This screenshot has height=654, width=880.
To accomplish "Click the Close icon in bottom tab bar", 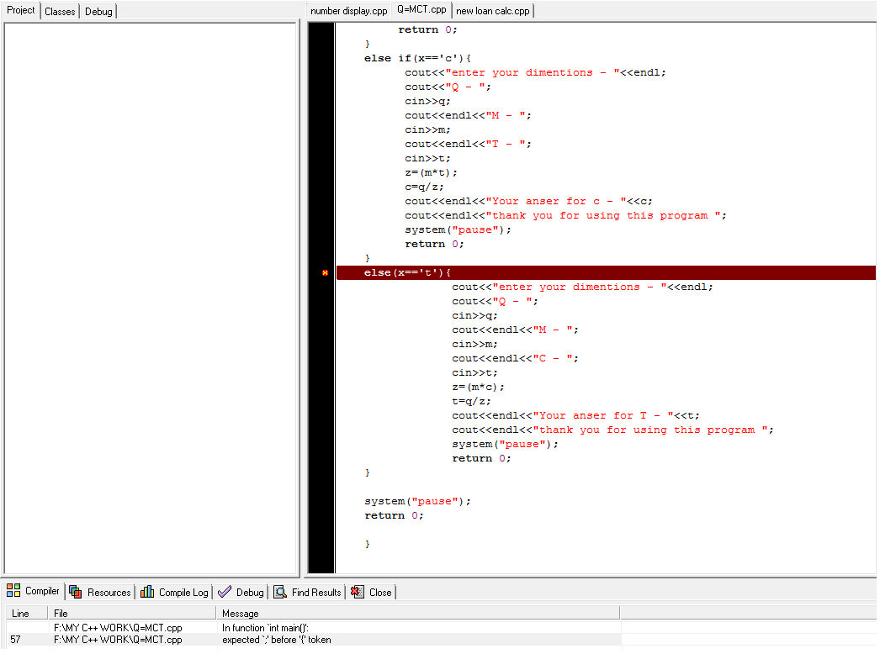I will click(x=358, y=592).
